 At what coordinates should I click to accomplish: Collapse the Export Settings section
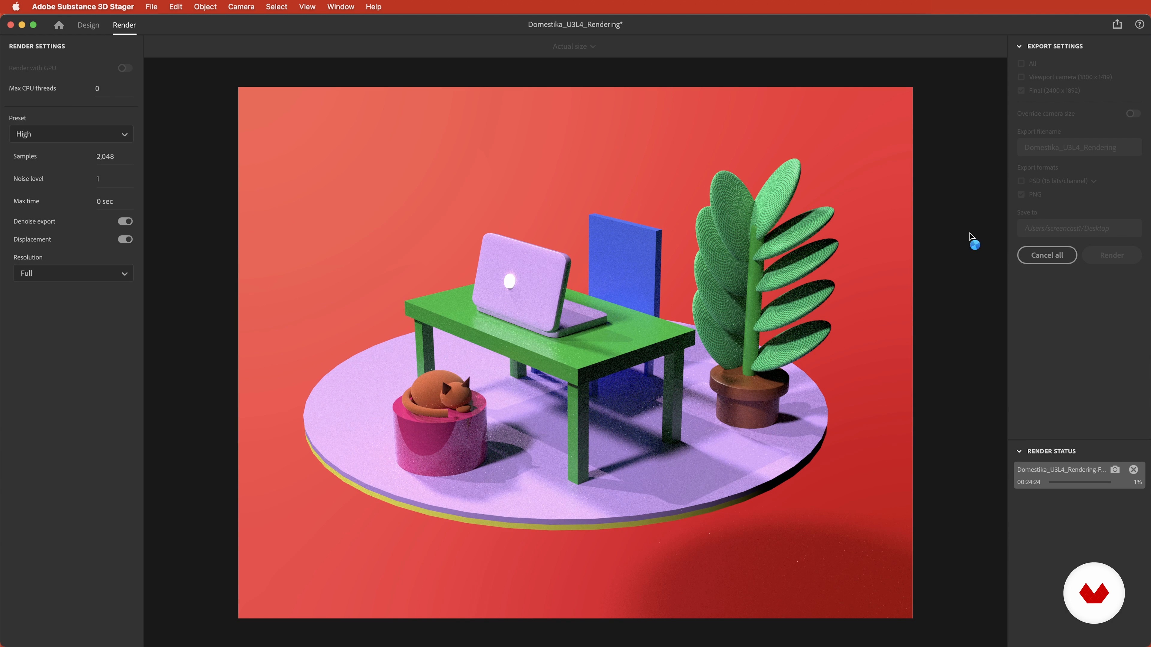tap(1019, 46)
